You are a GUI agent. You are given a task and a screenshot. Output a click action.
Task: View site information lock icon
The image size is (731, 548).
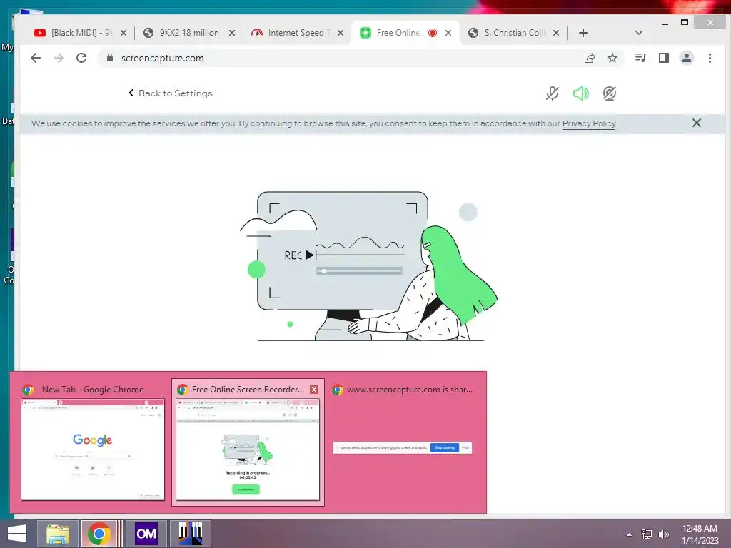pyautogui.click(x=109, y=58)
